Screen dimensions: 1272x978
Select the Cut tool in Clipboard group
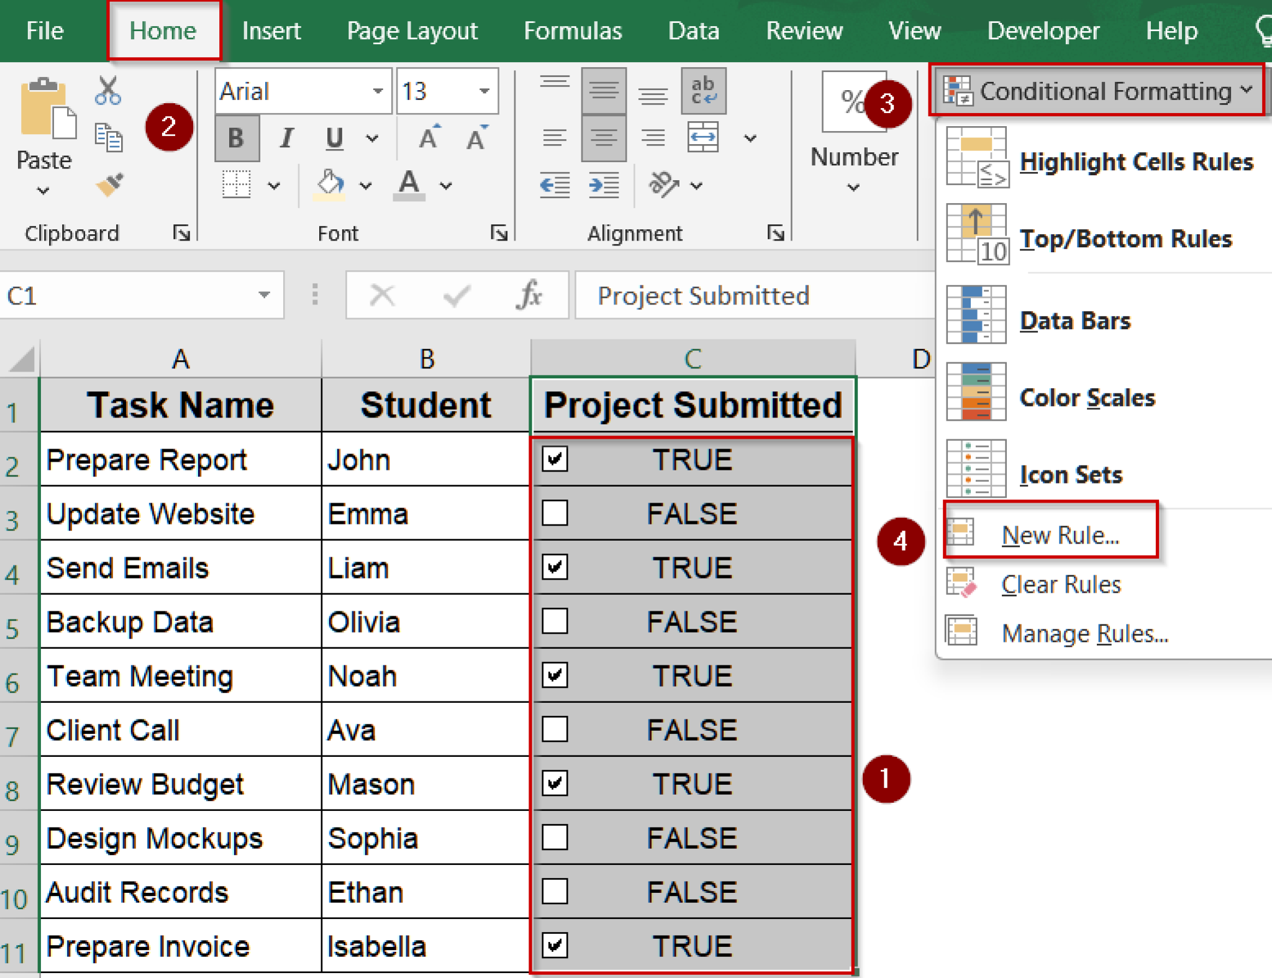(107, 90)
